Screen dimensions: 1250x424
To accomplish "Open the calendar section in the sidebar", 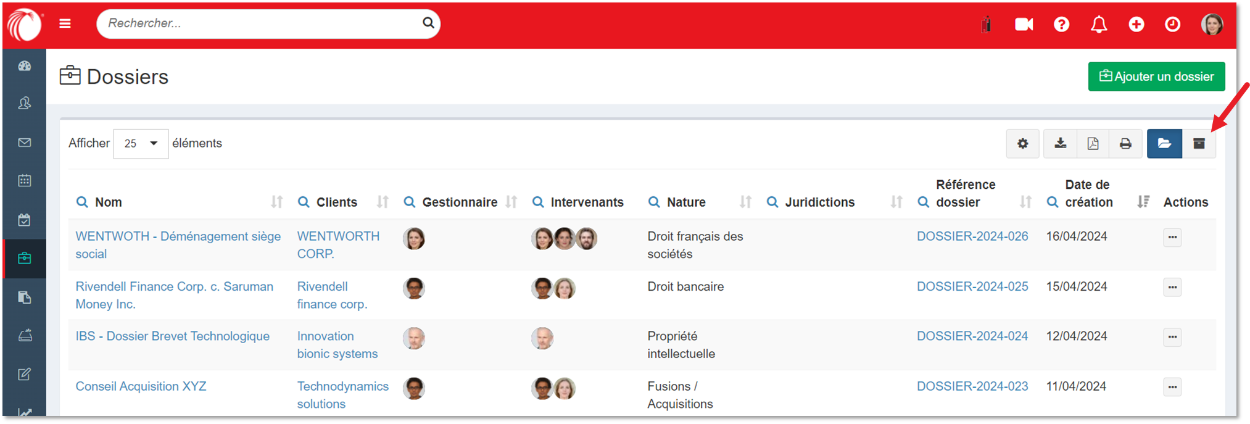I will (25, 181).
